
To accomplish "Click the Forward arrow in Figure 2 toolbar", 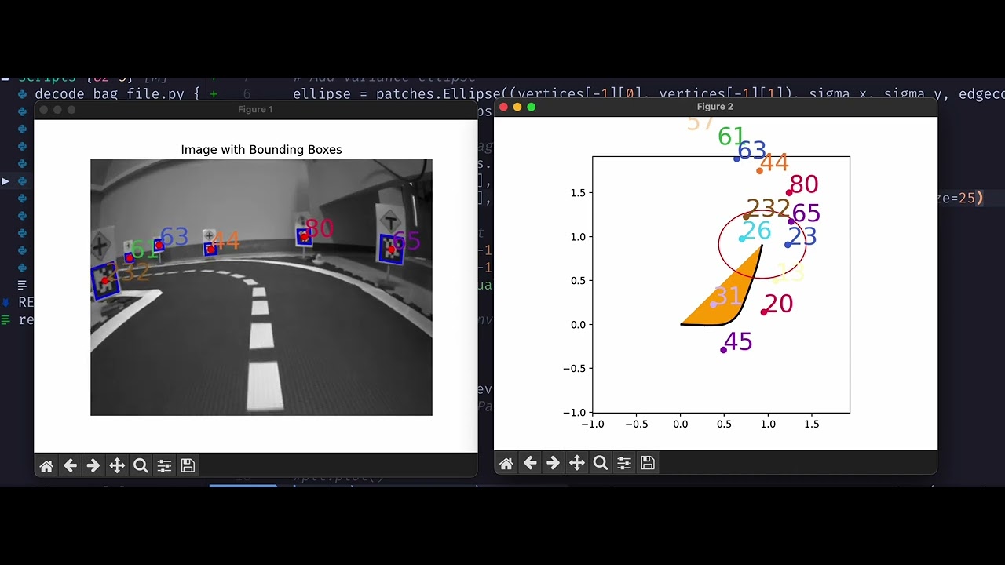I will 554,464.
